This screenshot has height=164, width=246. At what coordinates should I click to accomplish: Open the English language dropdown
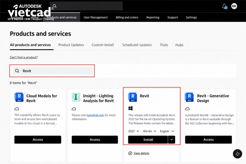tap(167, 131)
